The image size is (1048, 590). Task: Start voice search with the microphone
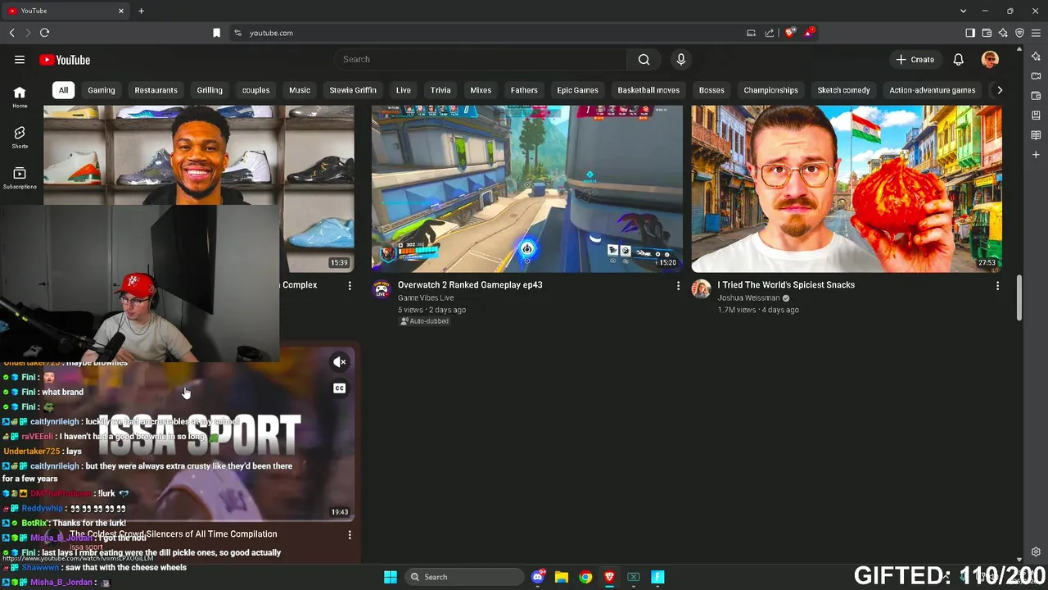[x=680, y=59]
